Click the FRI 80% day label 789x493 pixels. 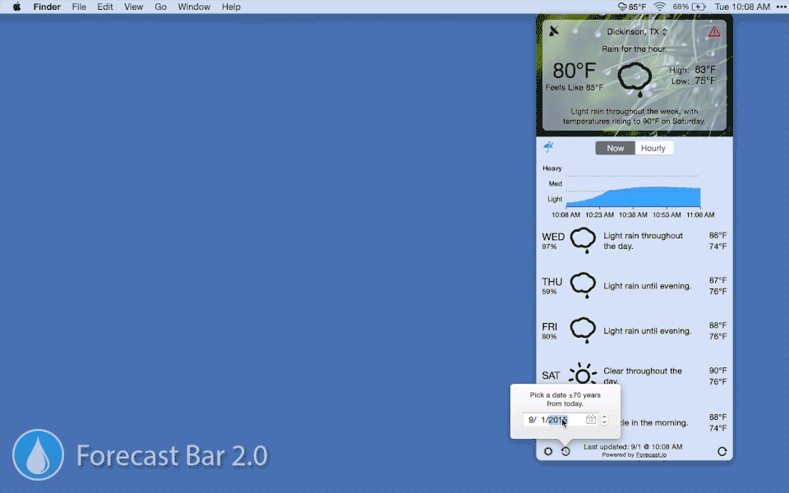coord(550,330)
